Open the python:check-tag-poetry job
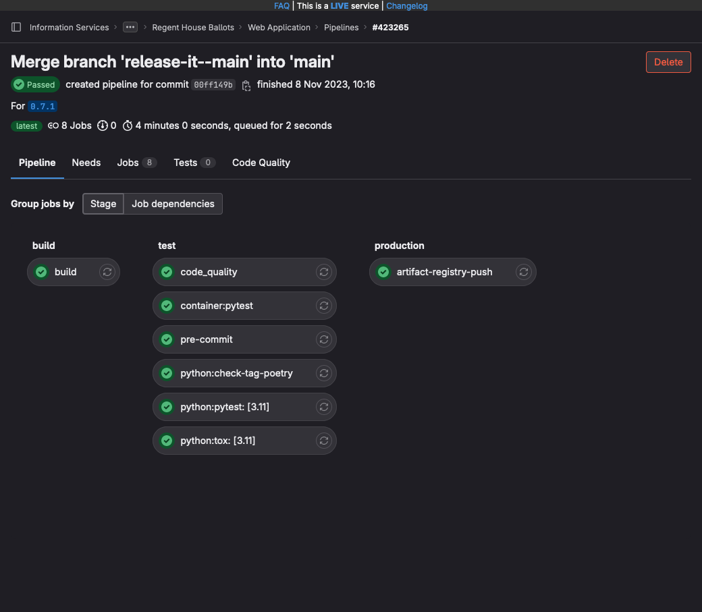 [x=236, y=373]
